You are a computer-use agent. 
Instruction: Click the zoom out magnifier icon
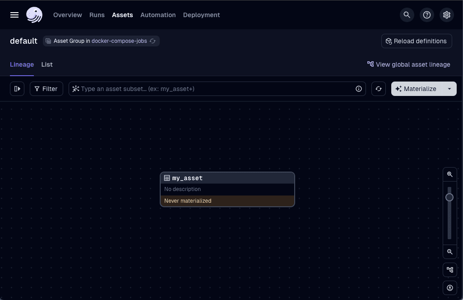[x=450, y=252]
